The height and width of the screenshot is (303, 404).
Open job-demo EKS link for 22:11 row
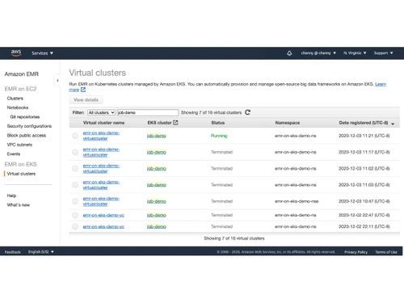157,226
